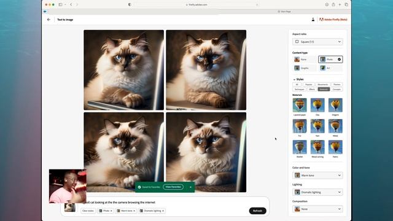The image size is (393, 221).
Task: Open the Composition None dropdown
Action: [317, 209]
